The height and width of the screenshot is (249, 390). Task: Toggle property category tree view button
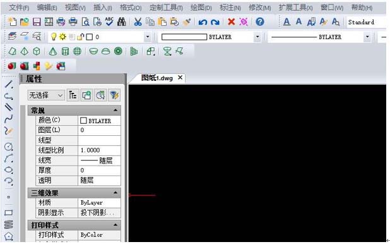pyautogui.click(x=73, y=95)
